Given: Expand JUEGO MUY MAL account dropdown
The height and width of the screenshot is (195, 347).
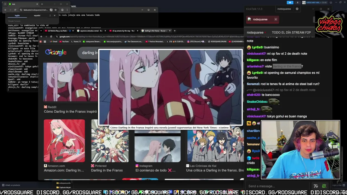Looking at the screenshot, I should point(314,2).
